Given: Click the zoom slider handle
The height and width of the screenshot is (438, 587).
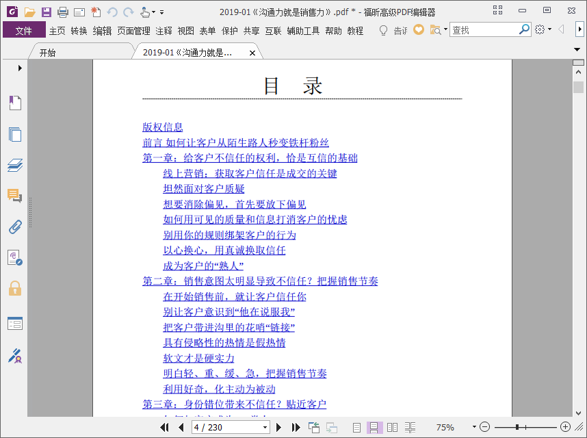Looking at the screenshot, I should [517, 427].
